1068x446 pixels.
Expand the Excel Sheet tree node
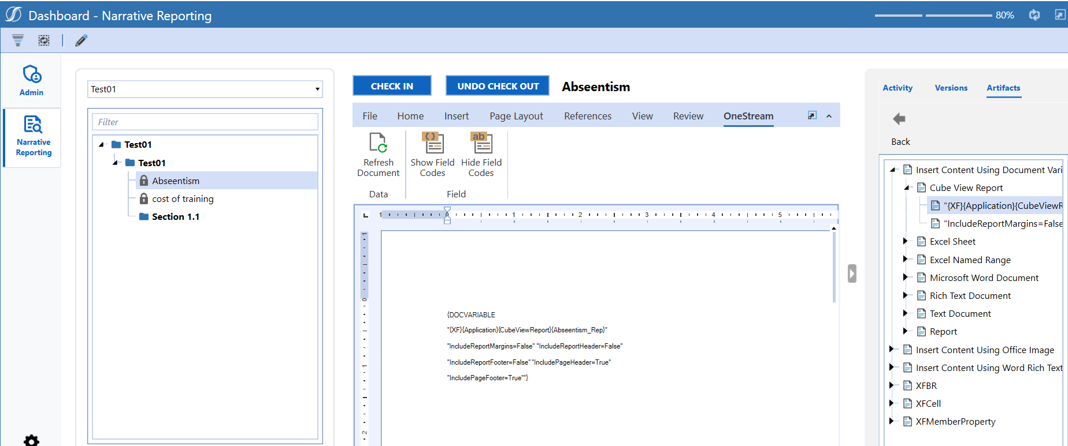[x=906, y=241]
